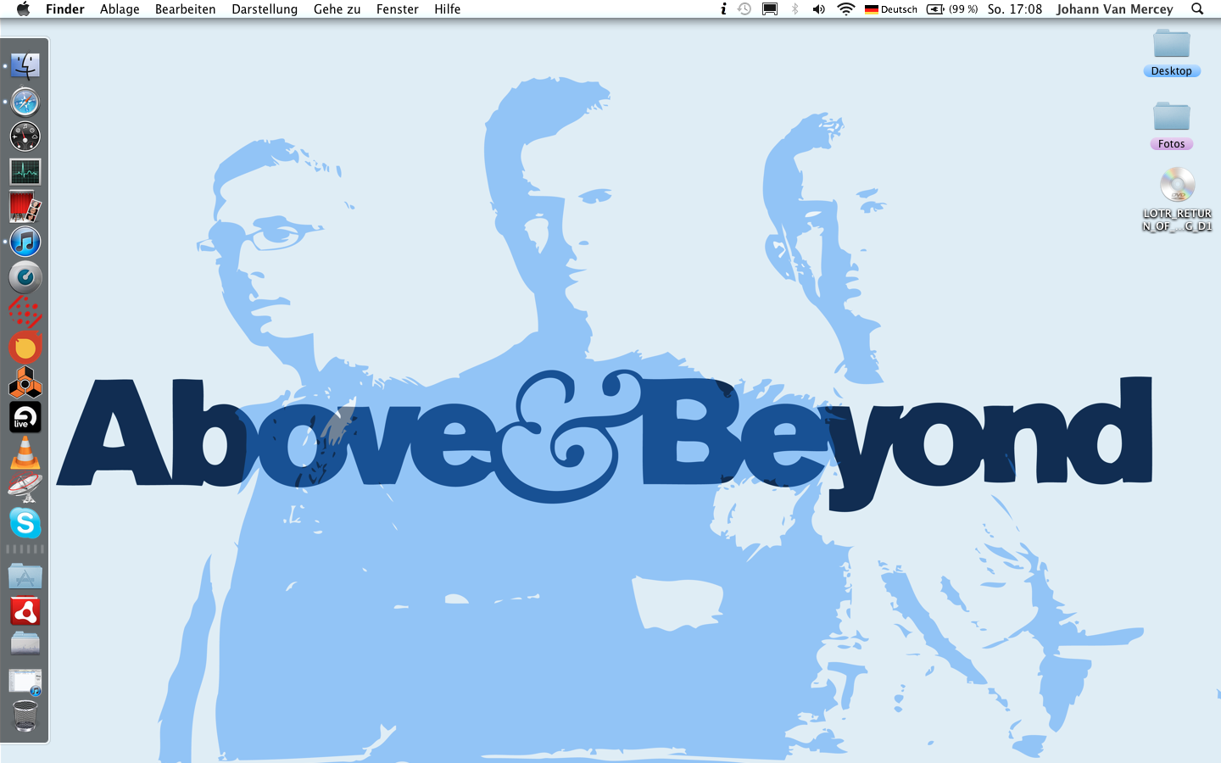Screen dimensions: 1221x763
Task: Open Activity Monitor in the dock
Action: tap(25, 172)
